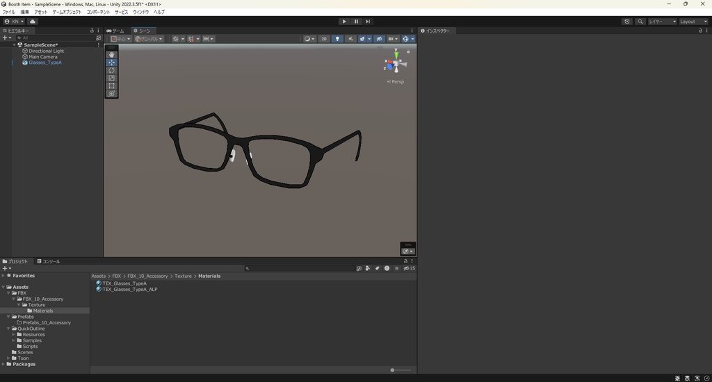Select the Rotate tool in scene toolbar
Image resolution: width=712 pixels, height=382 pixels.
click(111, 70)
